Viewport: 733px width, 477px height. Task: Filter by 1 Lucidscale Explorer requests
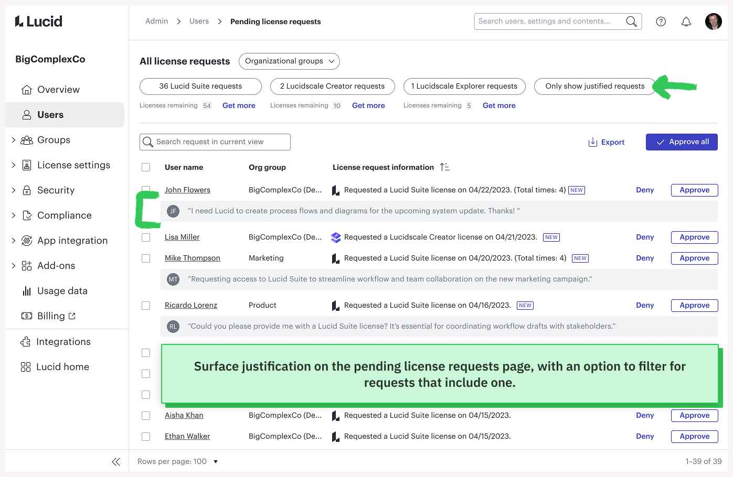tap(464, 86)
